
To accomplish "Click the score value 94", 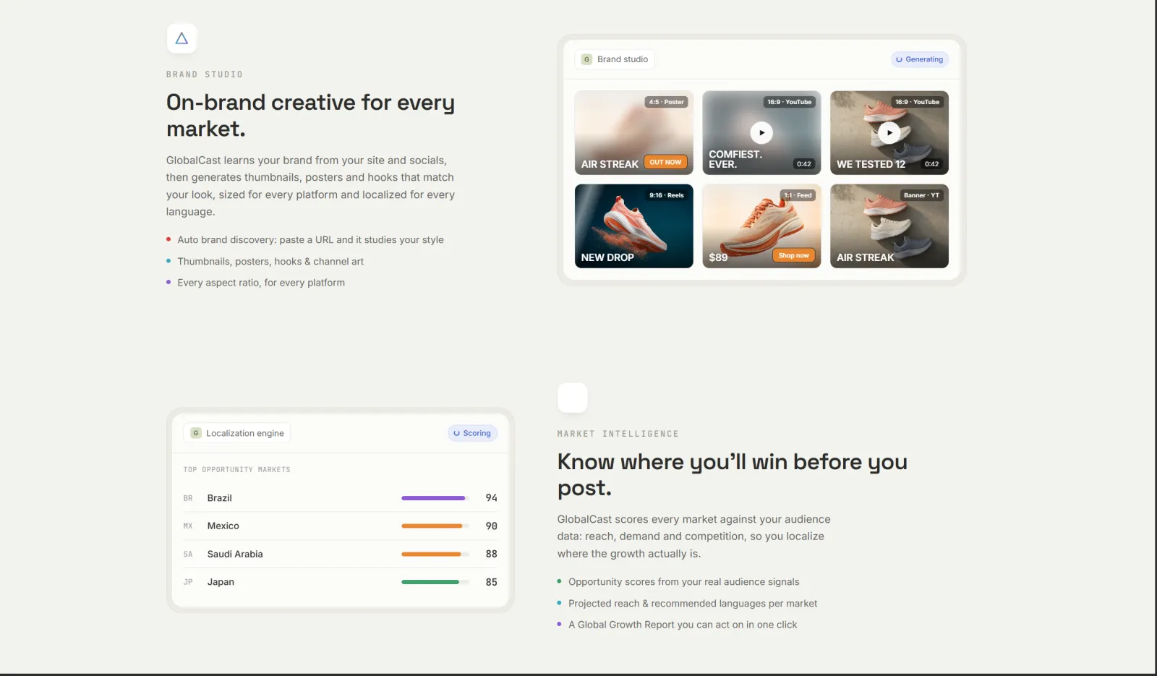I will click(x=491, y=498).
